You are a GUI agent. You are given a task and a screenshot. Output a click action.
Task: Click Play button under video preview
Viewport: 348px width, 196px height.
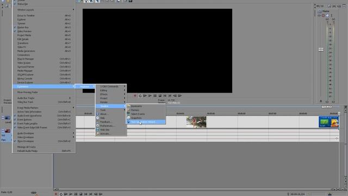pos(150,96)
